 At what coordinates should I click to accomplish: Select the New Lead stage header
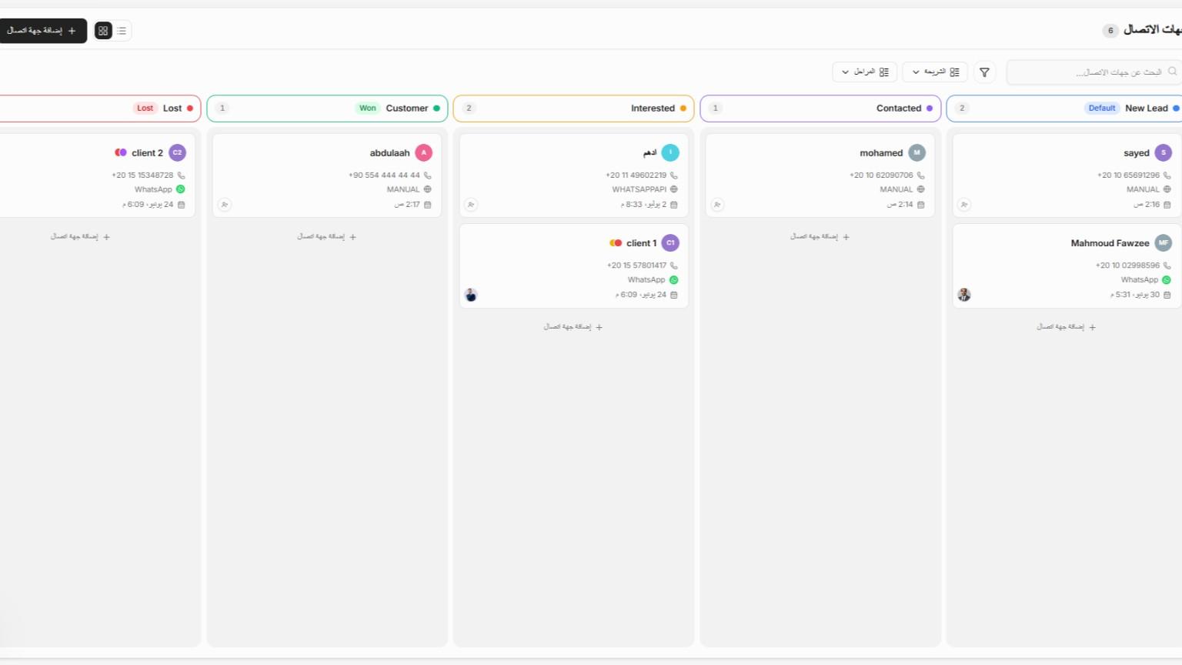coord(1064,109)
